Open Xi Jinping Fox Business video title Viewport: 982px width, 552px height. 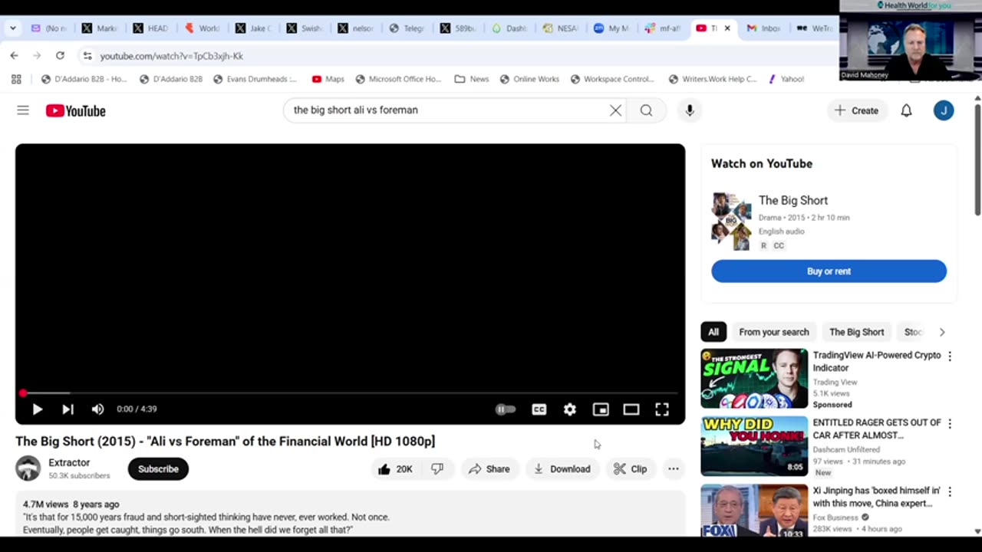pos(876,497)
